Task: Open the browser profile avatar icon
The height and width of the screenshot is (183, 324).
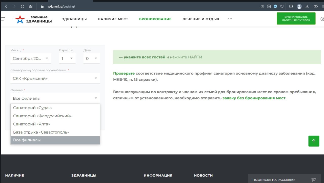Action: click(x=299, y=6)
